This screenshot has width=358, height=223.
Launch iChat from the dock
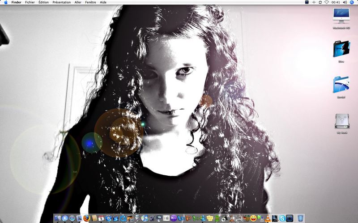click(x=65, y=218)
